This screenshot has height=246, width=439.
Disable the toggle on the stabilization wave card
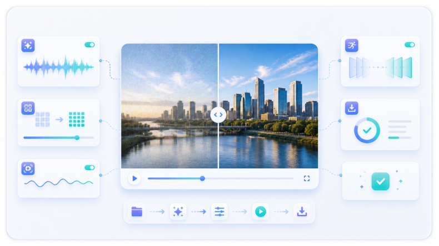click(x=89, y=167)
